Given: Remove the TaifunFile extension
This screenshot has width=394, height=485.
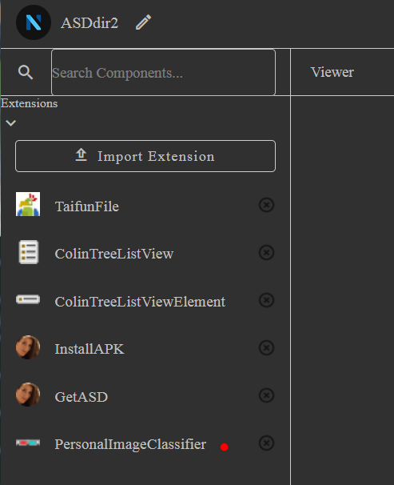Looking at the screenshot, I should point(266,205).
